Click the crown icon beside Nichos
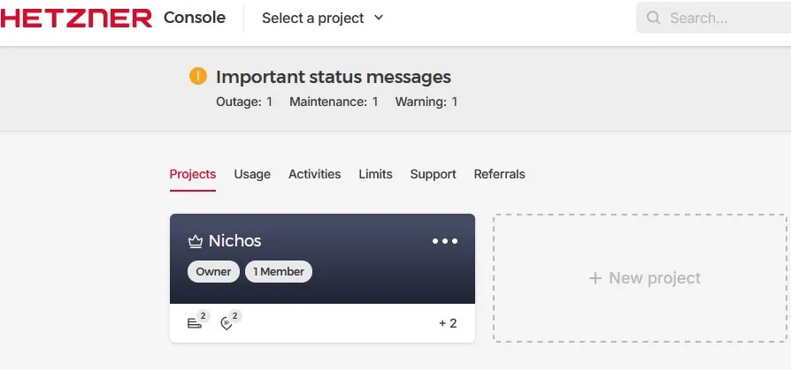This screenshot has width=791, height=370. tap(196, 241)
